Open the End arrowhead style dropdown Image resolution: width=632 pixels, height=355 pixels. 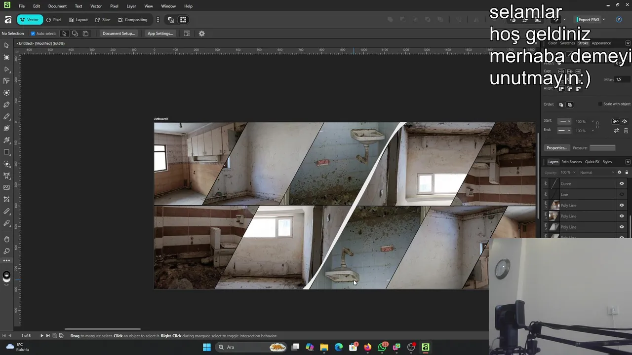(x=564, y=131)
